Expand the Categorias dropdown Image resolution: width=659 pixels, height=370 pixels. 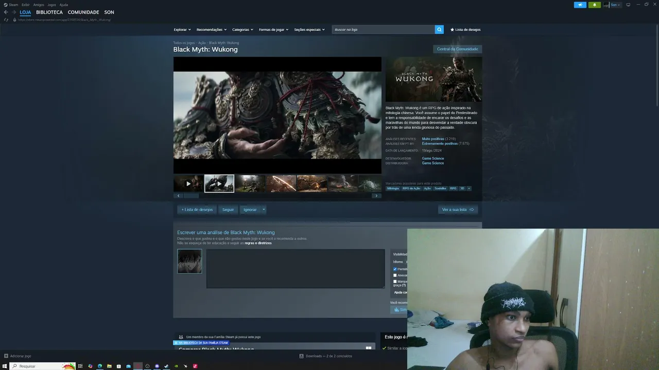(242, 30)
